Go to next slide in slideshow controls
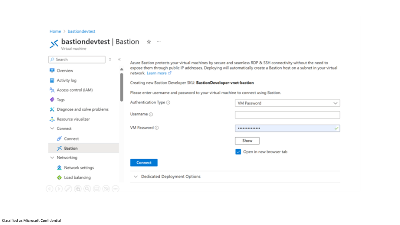 (59, 189)
